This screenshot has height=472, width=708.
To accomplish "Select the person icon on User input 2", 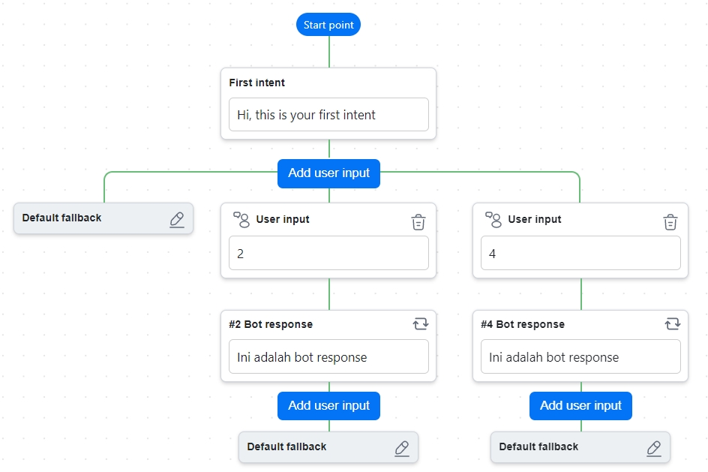I will [241, 221].
